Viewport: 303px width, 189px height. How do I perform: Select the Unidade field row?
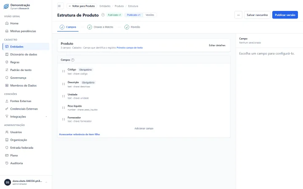click(144, 96)
